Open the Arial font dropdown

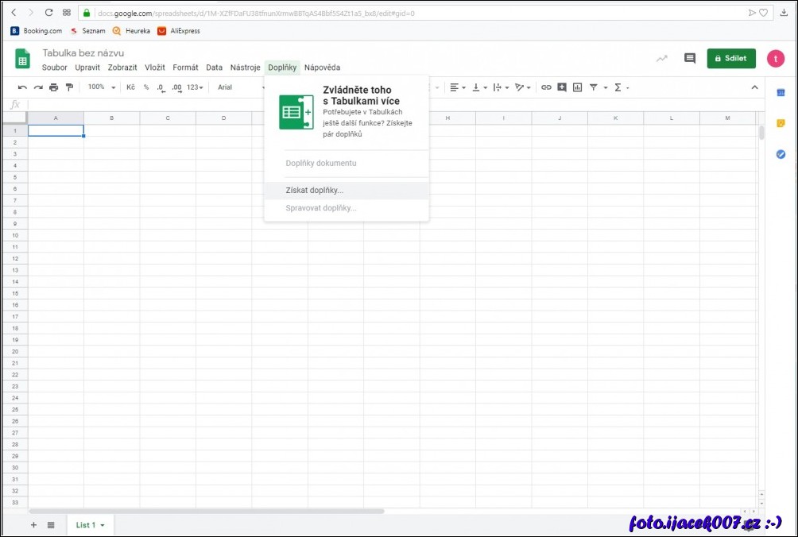click(x=238, y=87)
